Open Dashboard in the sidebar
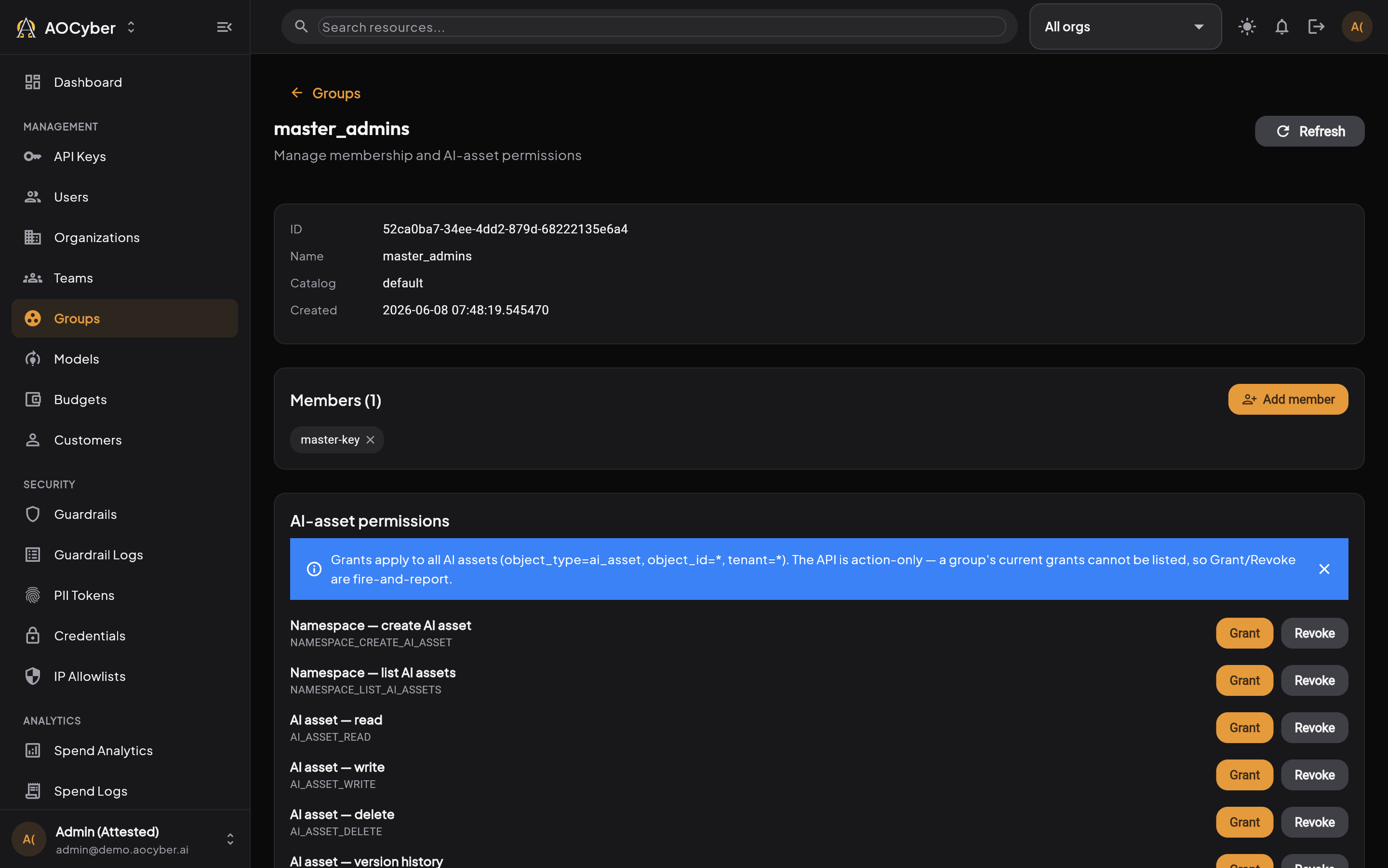Image resolution: width=1388 pixels, height=868 pixels. 124,82
